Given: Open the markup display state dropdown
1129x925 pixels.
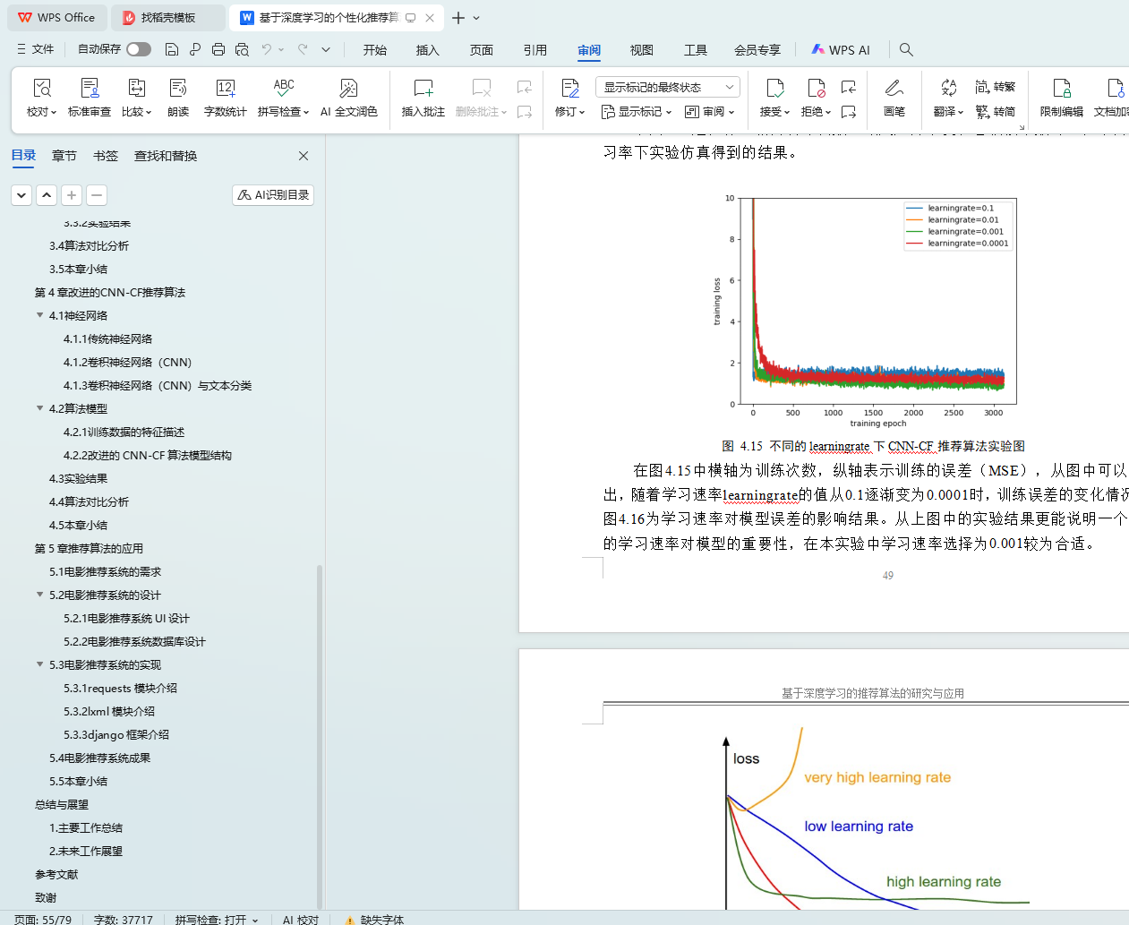Looking at the screenshot, I should click(667, 87).
